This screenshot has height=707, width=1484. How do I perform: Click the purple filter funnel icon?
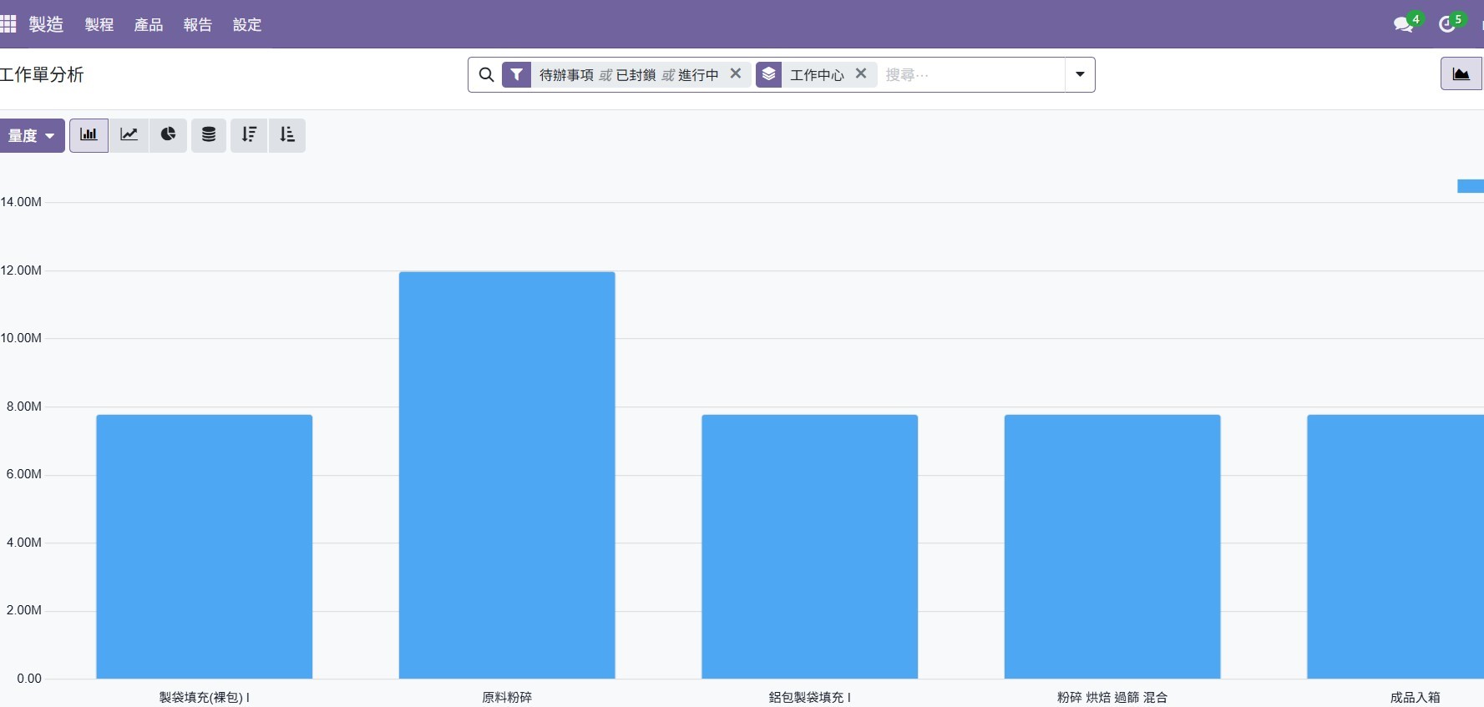click(517, 75)
